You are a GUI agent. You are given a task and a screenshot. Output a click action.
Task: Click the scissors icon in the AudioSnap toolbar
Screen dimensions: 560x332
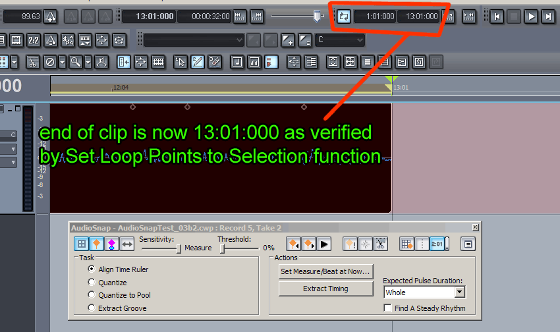pos(380,244)
